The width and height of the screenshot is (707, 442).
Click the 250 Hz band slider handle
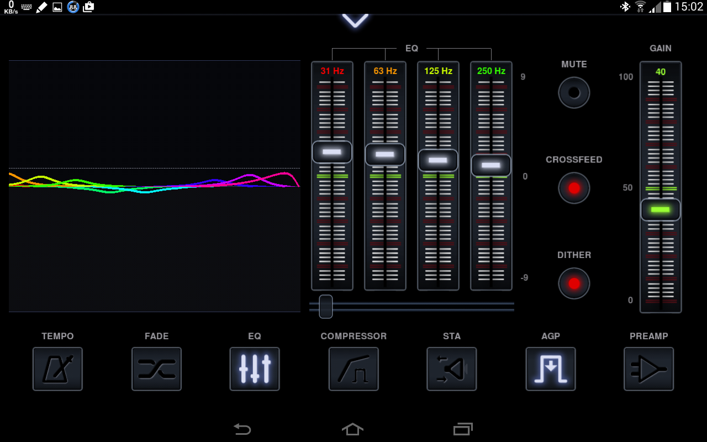[491, 165]
